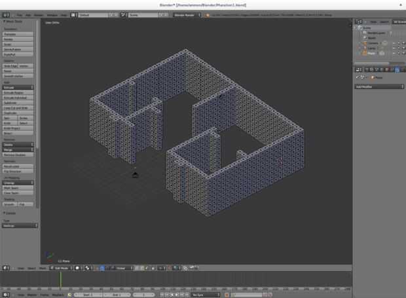Open the Outliner editor type icon
Screen dimensions: 406x298
[x=359, y=22]
